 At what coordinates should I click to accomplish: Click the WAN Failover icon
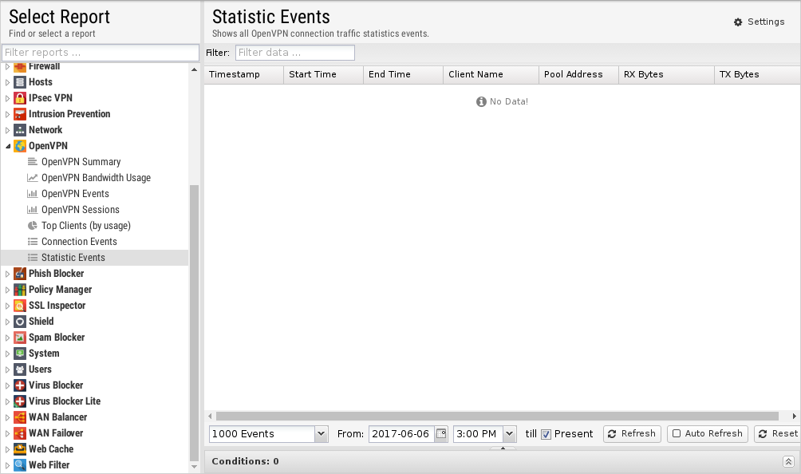[x=20, y=433]
